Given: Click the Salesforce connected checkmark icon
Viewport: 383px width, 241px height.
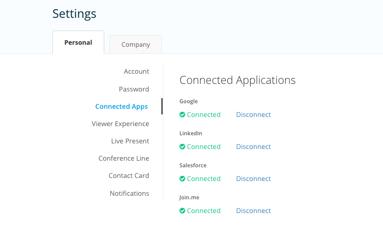Looking at the screenshot, I should (x=182, y=178).
